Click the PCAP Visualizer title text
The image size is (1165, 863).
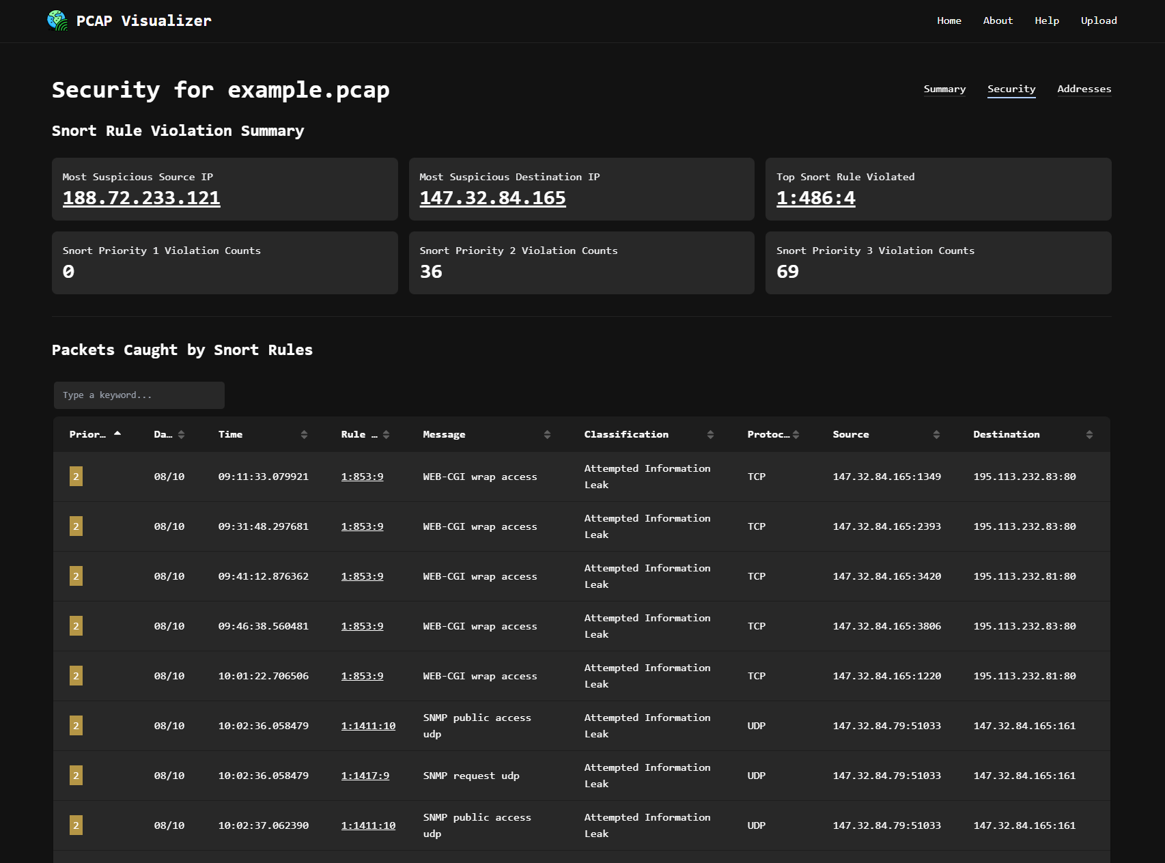pos(143,20)
